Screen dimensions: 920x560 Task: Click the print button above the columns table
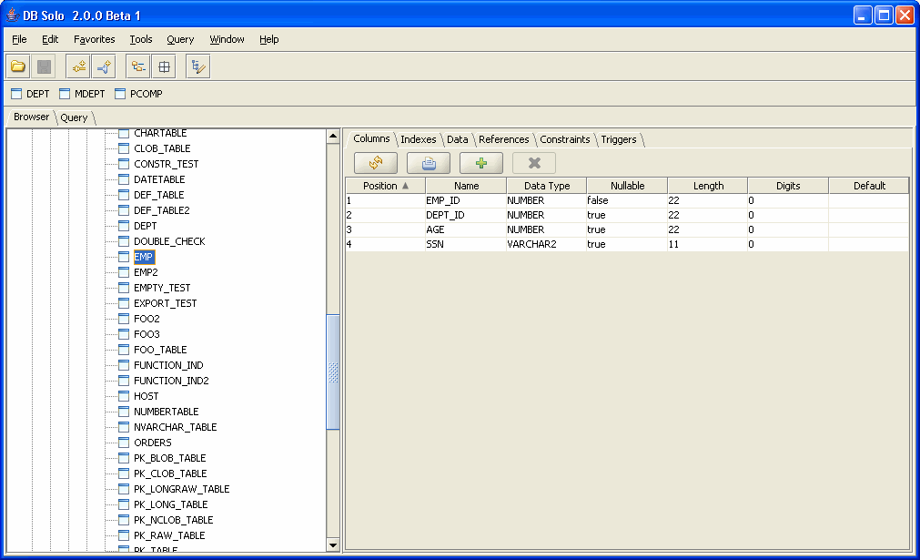point(429,163)
